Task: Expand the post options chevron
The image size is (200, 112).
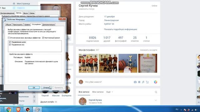Action: (x=156, y=100)
